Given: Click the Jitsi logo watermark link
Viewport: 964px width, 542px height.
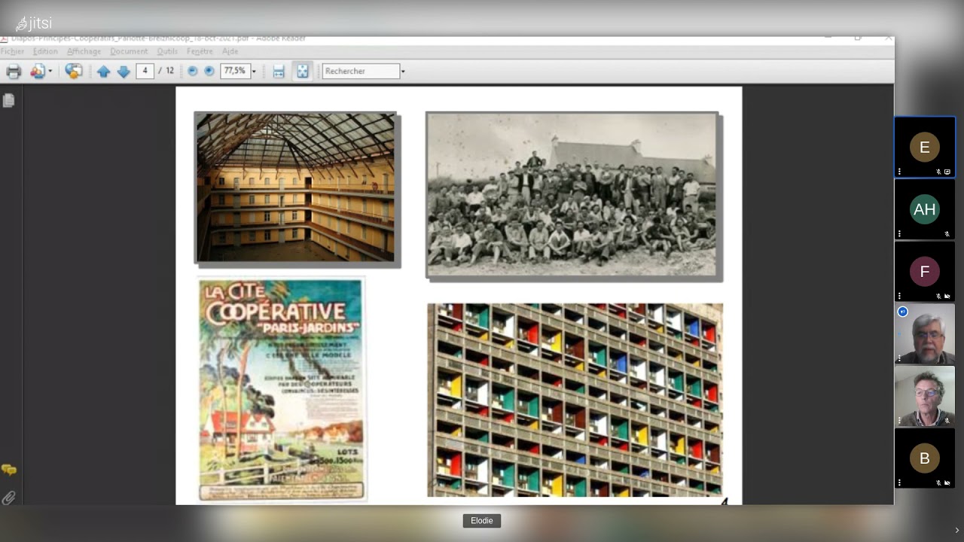Looking at the screenshot, I should click(34, 23).
